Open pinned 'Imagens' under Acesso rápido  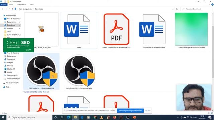[x=10, y=28]
